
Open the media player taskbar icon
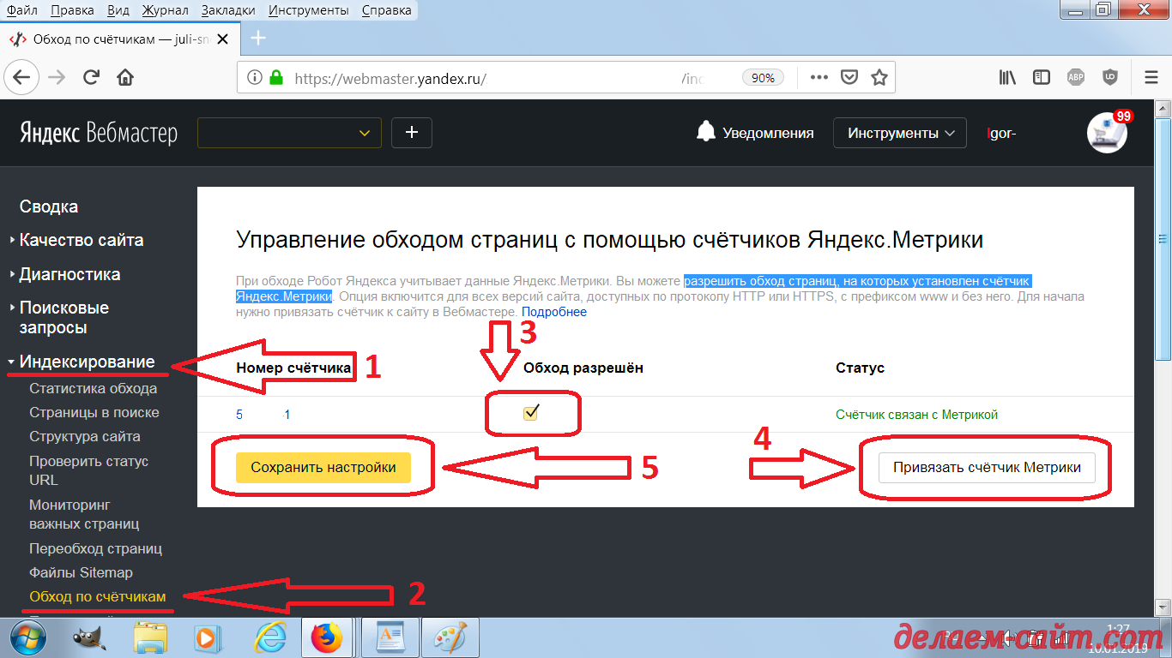tap(206, 637)
